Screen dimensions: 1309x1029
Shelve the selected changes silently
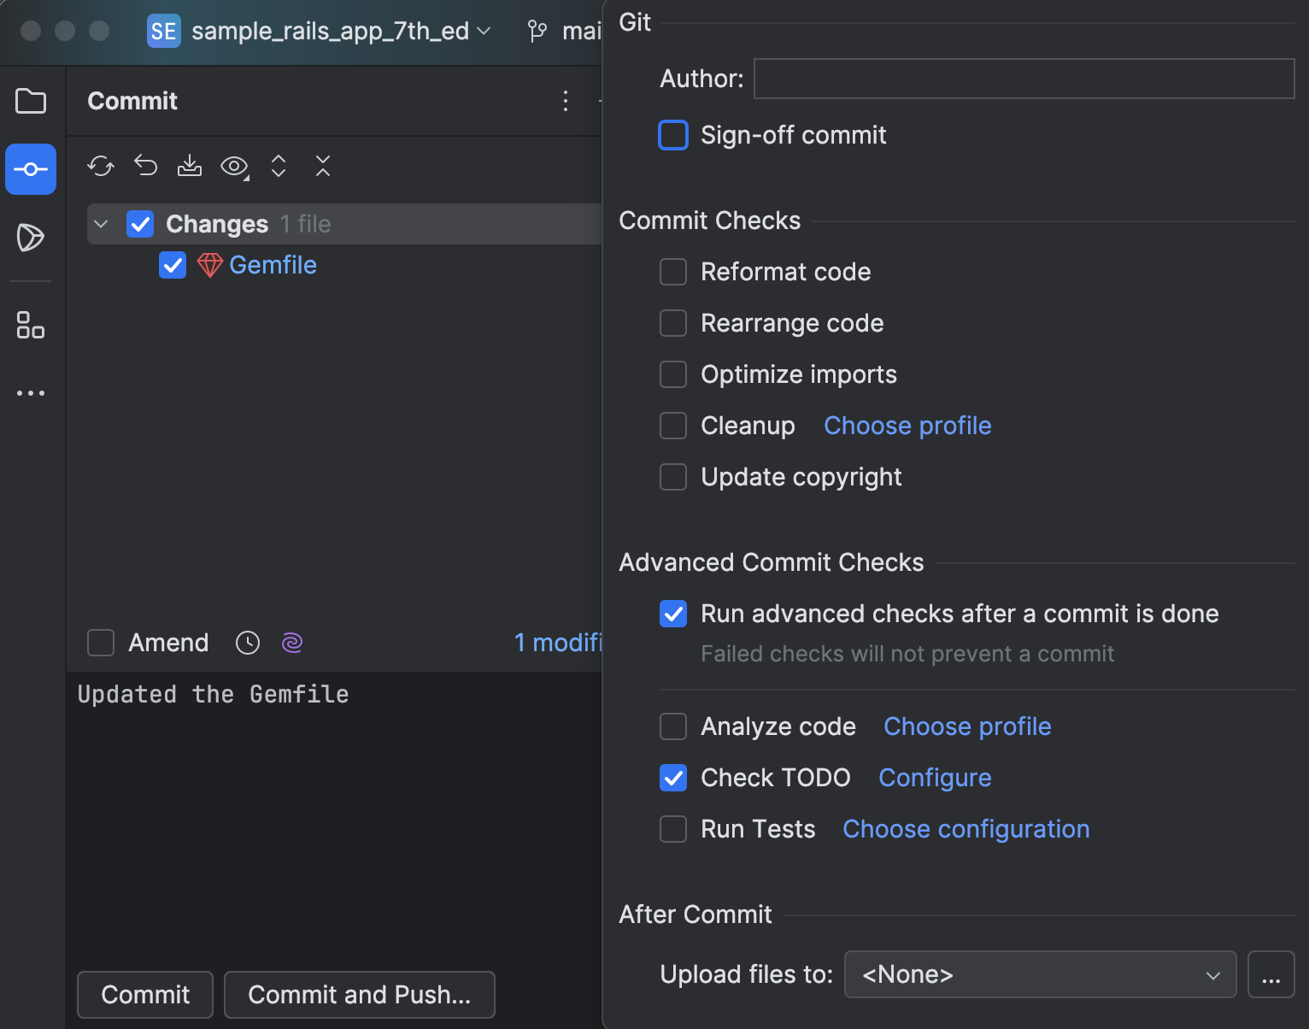[189, 166]
